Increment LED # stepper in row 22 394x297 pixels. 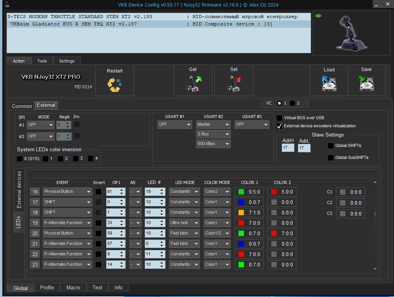(162, 252)
